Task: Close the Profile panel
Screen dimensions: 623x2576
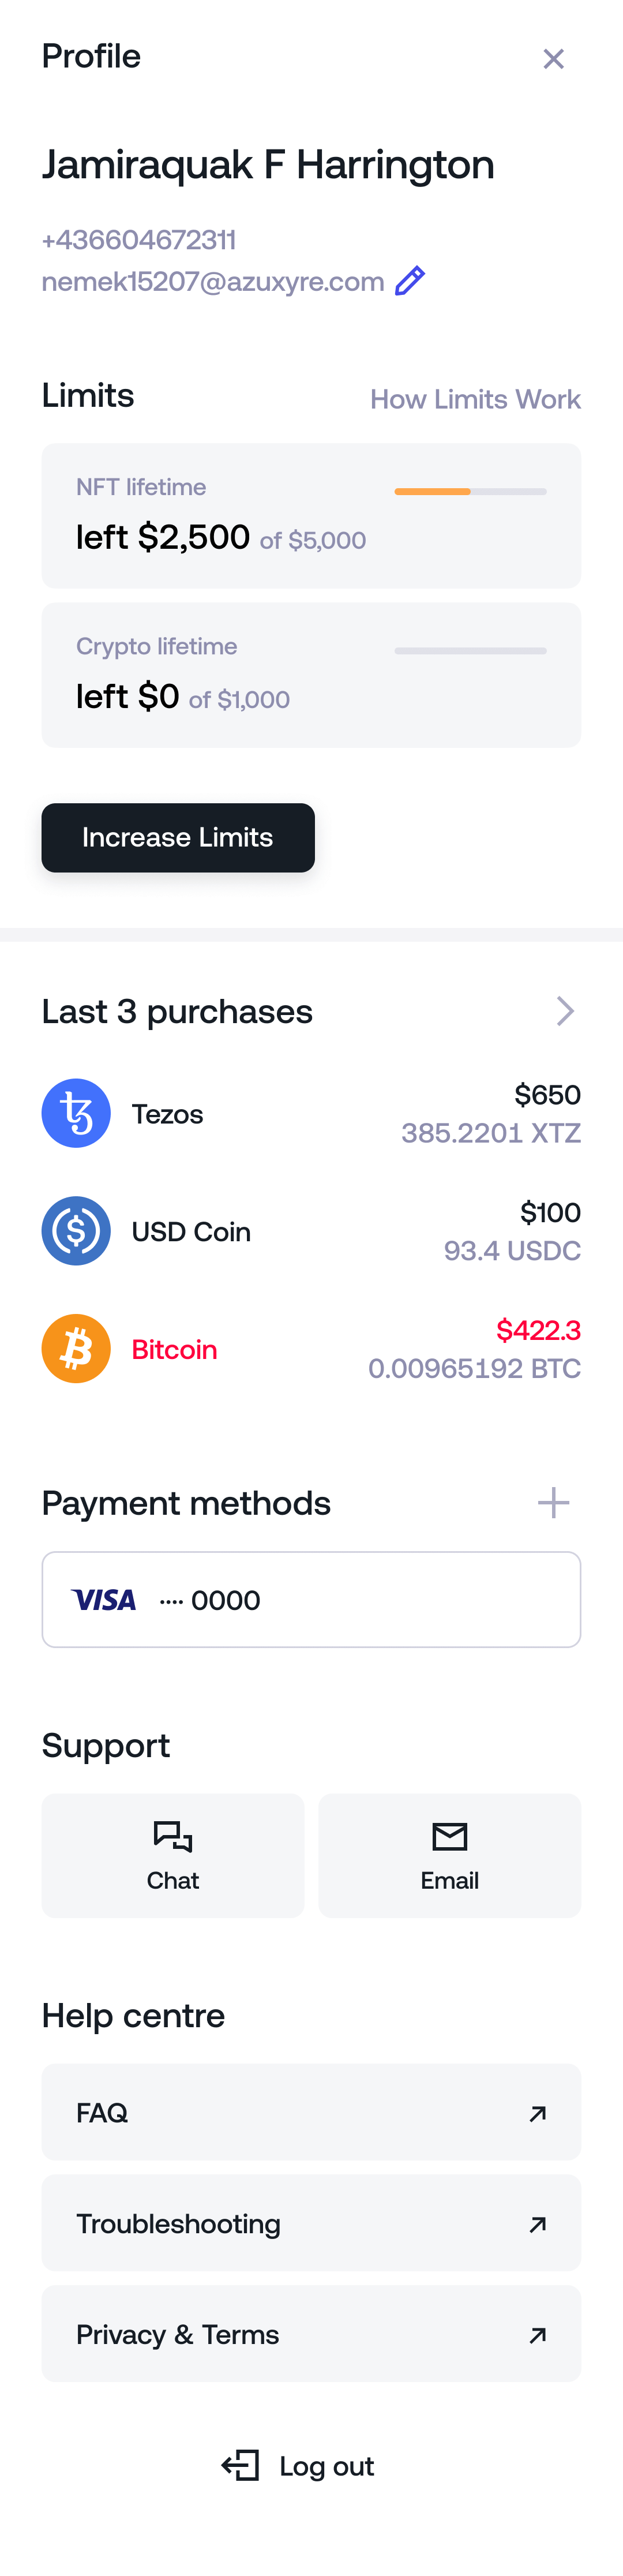Action: tap(554, 58)
